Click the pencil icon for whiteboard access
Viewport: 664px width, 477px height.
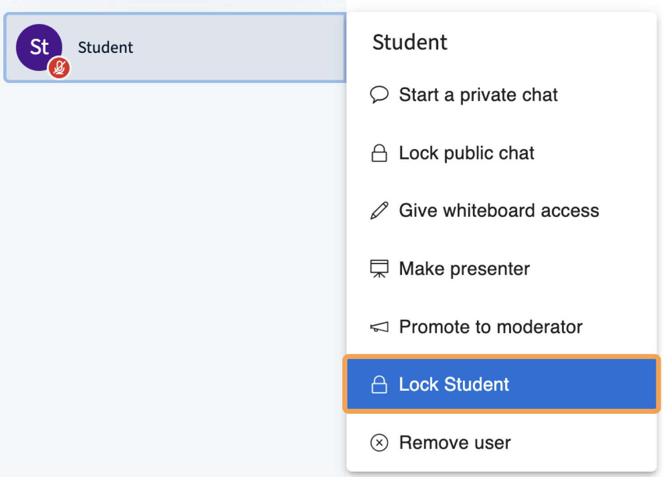pyautogui.click(x=379, y=211)
